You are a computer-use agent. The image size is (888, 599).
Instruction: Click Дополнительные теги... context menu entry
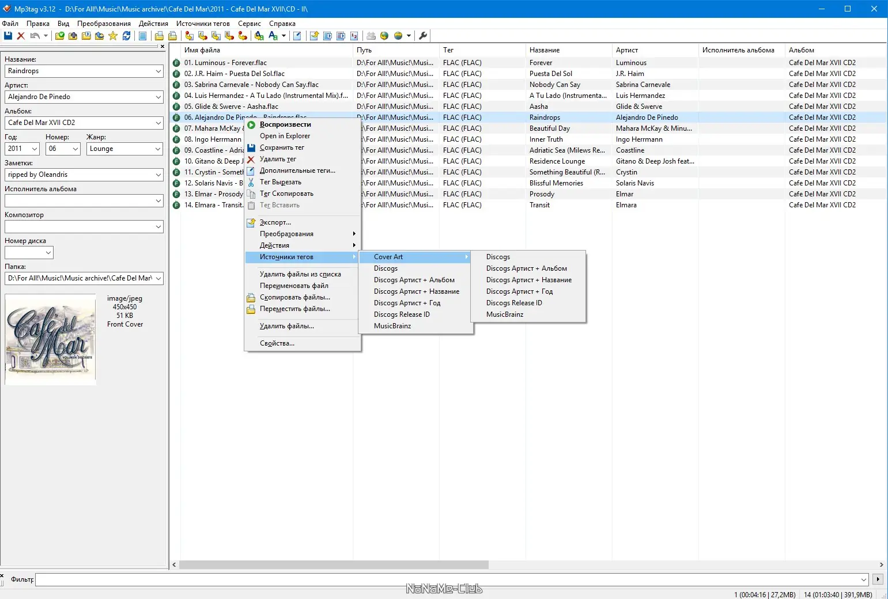[x=303, y=170]
